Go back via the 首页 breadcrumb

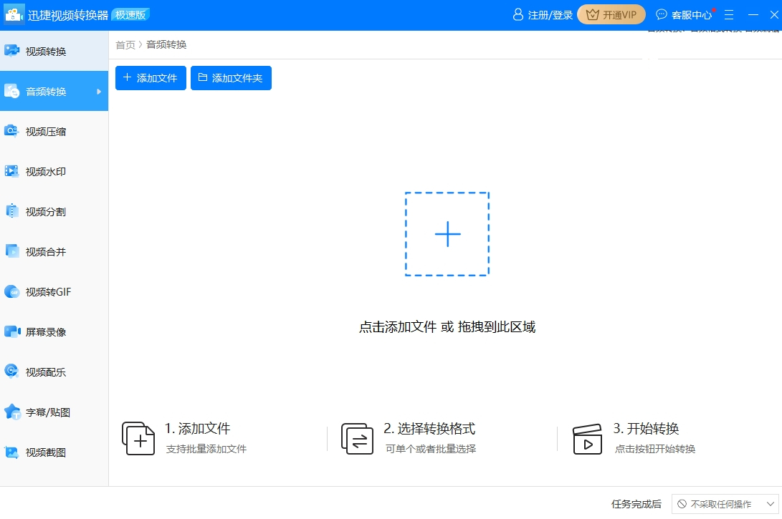click(125, 44)
